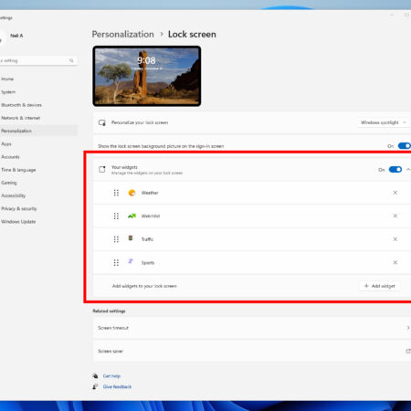Open the Get help link
This screenshot has width=411, height=411.
pos(111,376)
